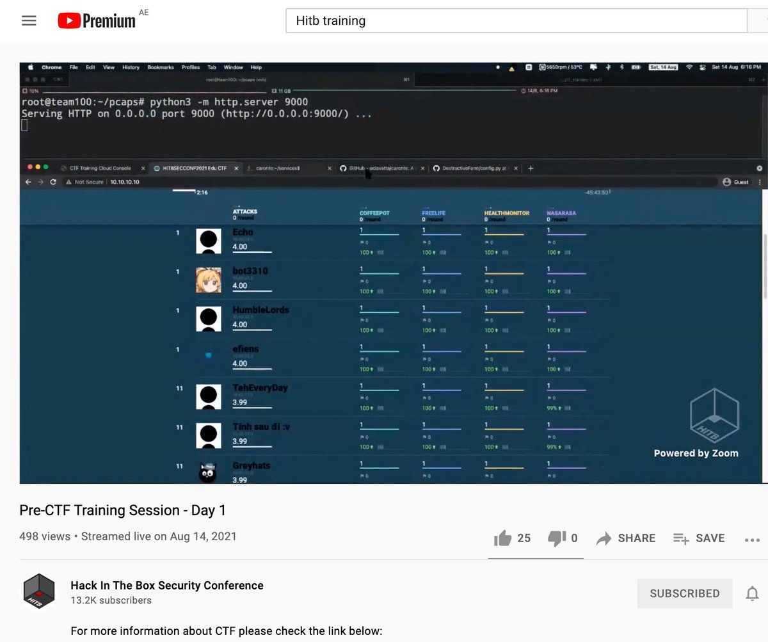The width and height of the screenshot is (768, 642).
Task: Open the Chrome menu in the menu bar
Action: click(52, 67)
